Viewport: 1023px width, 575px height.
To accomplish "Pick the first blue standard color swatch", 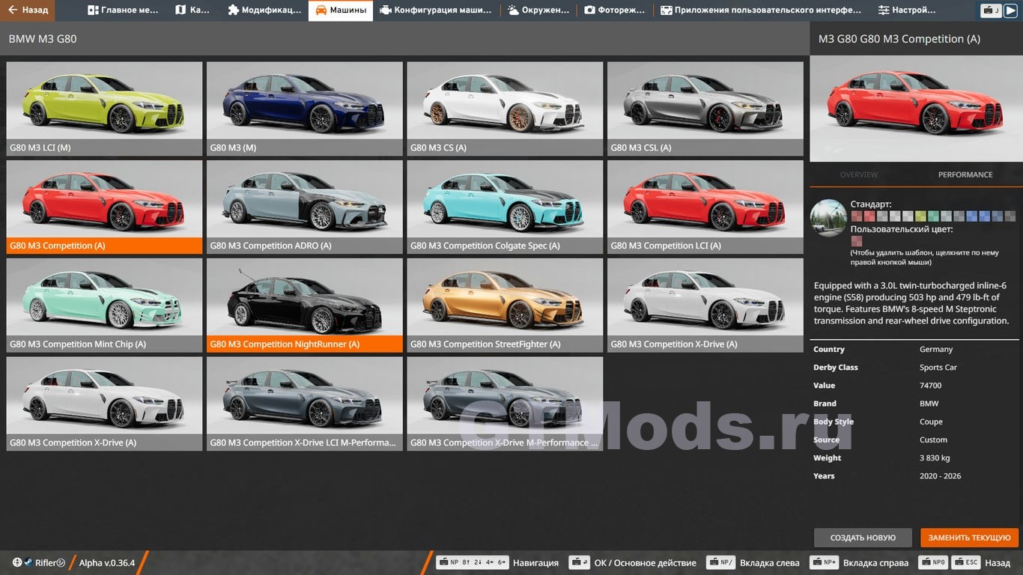I will [x=972, y=216].
